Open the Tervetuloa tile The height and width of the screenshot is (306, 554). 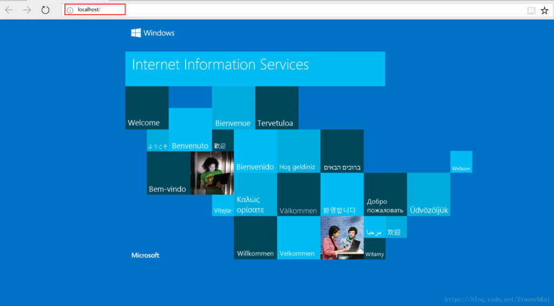tap(276, 108)
